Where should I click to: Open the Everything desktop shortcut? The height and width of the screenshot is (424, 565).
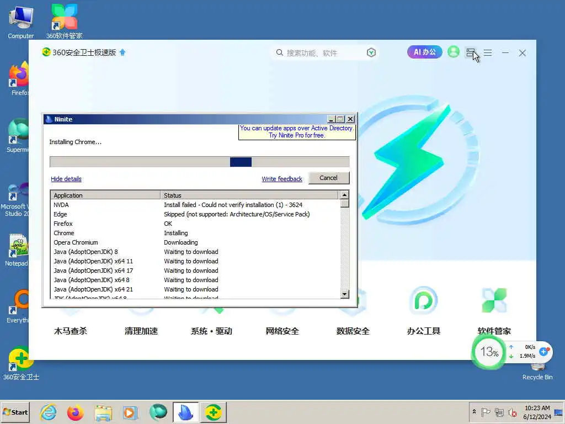(17, 306)
